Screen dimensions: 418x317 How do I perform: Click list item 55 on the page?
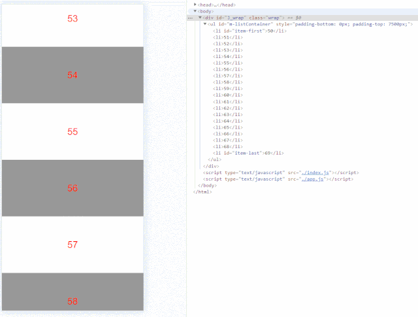pyautogui.click(x=72, y=132)
